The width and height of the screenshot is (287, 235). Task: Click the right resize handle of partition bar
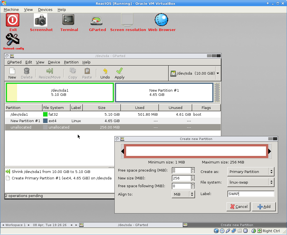tap(270, 151)
